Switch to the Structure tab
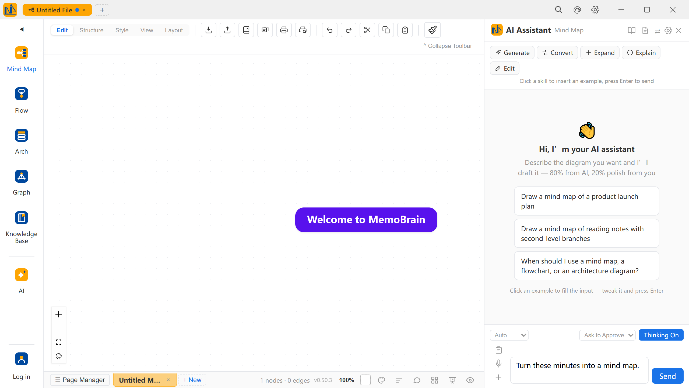 [x=92, y=30]
